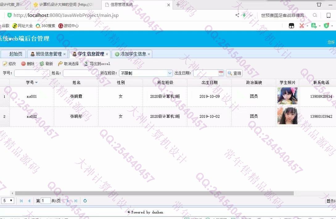Image resolution: width=336 pixels, height=219 pixels.
Task: Open the 网址大全 bookmark link
Action: point(23,26)
